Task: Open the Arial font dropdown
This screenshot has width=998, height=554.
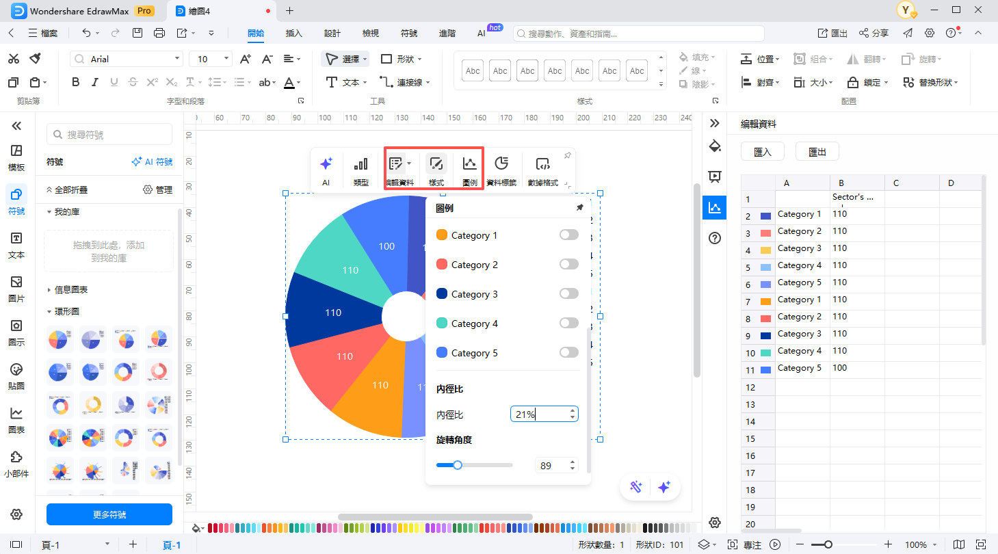Action: tap(177, 59)
